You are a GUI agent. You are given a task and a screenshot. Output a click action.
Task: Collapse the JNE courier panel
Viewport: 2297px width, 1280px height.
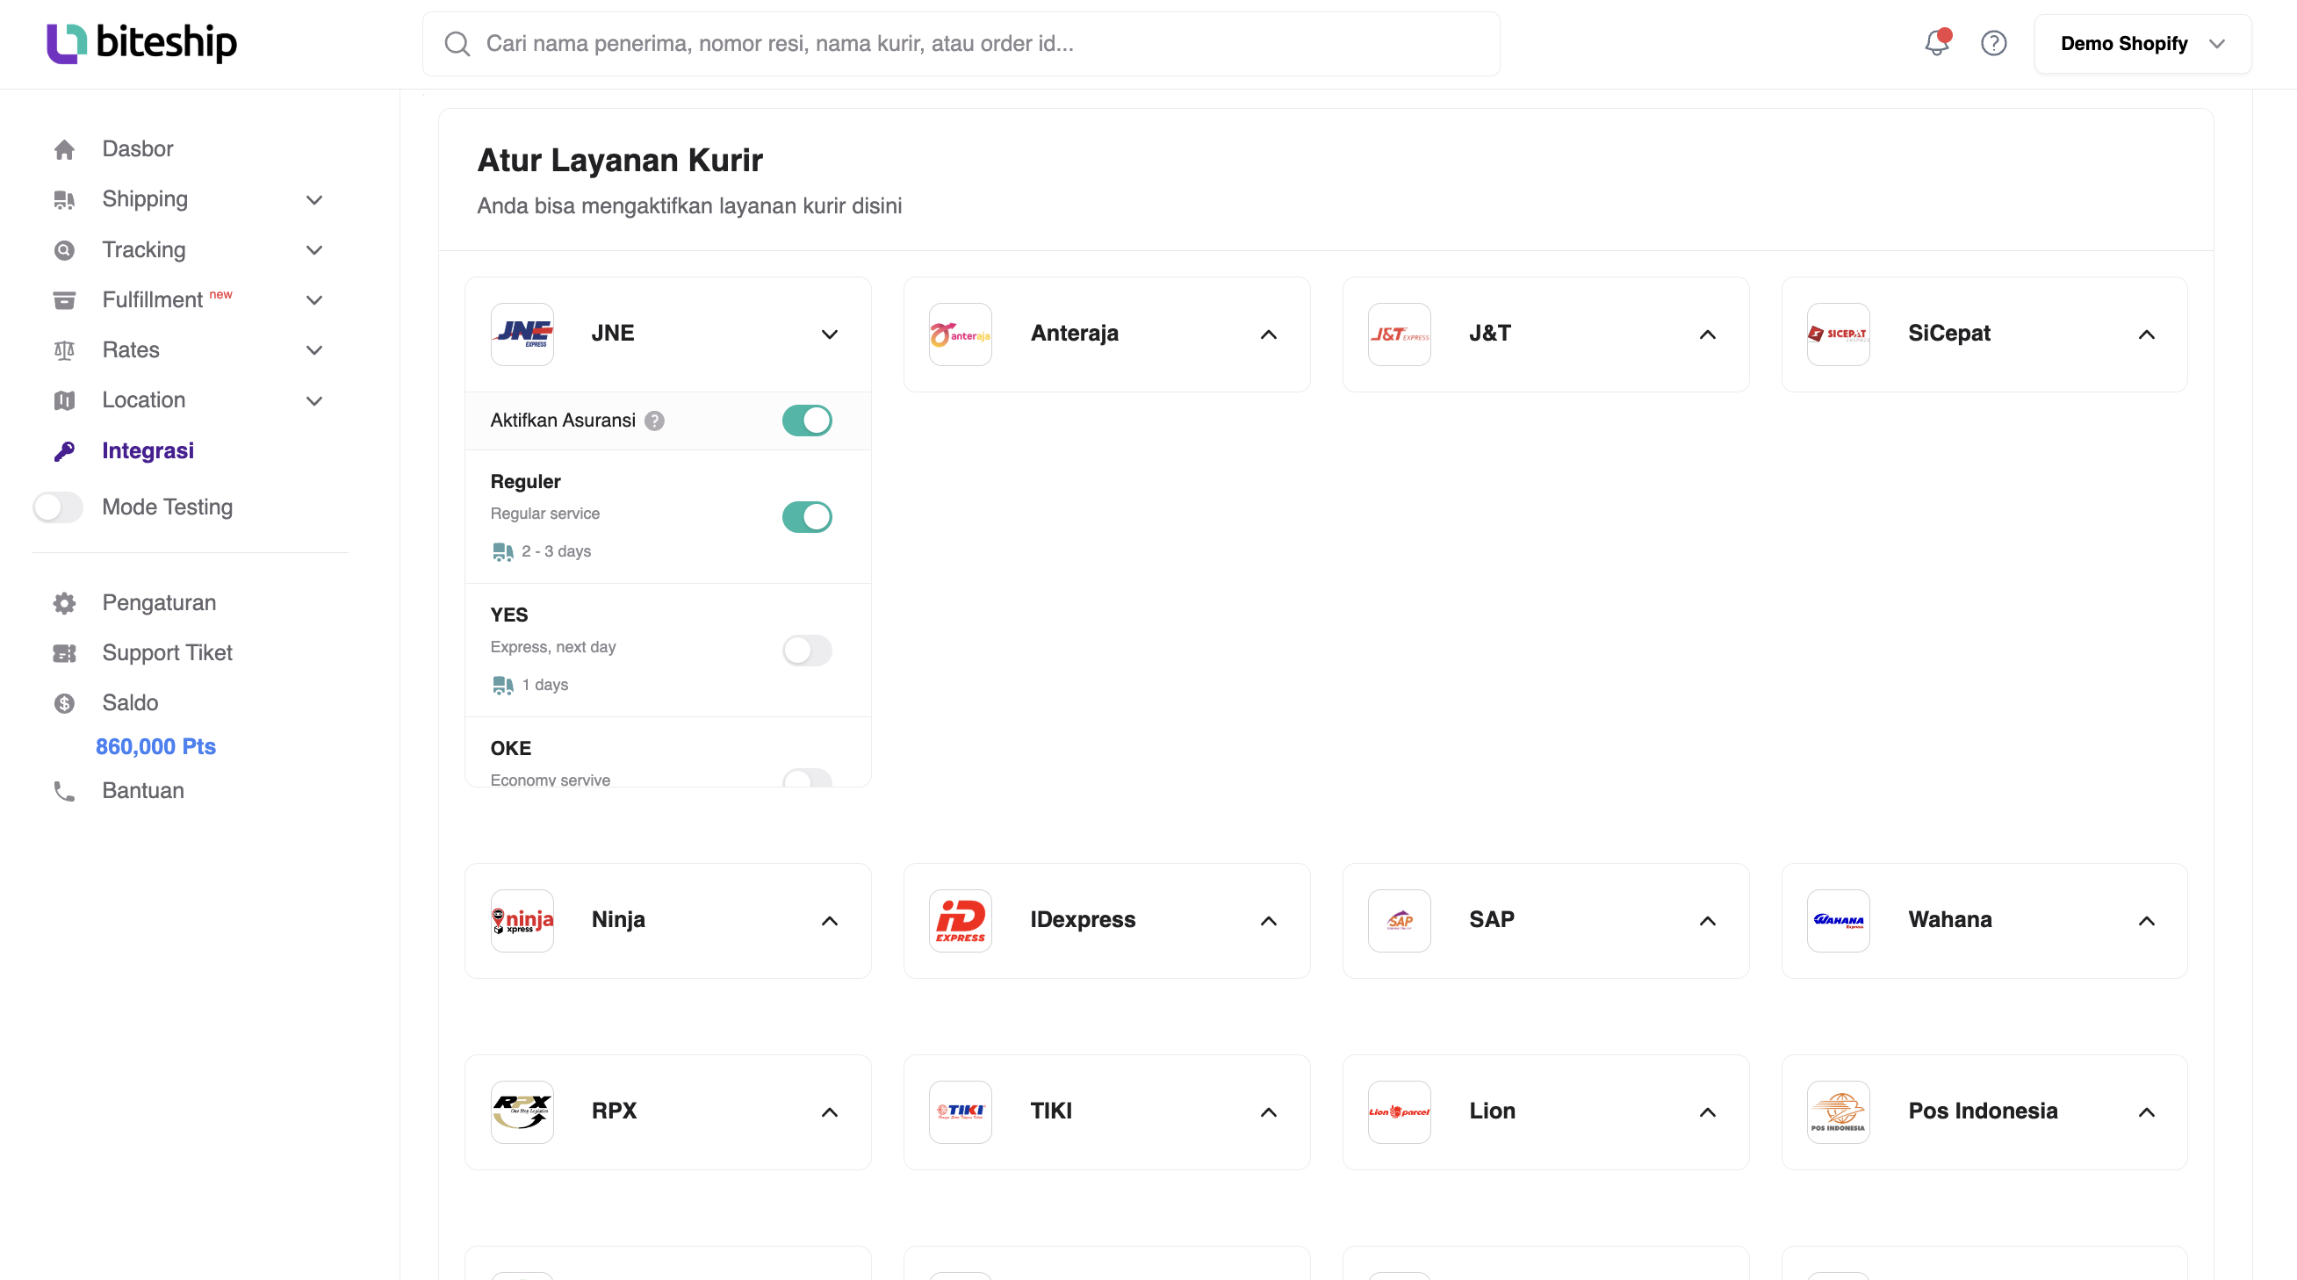point(830,334)
